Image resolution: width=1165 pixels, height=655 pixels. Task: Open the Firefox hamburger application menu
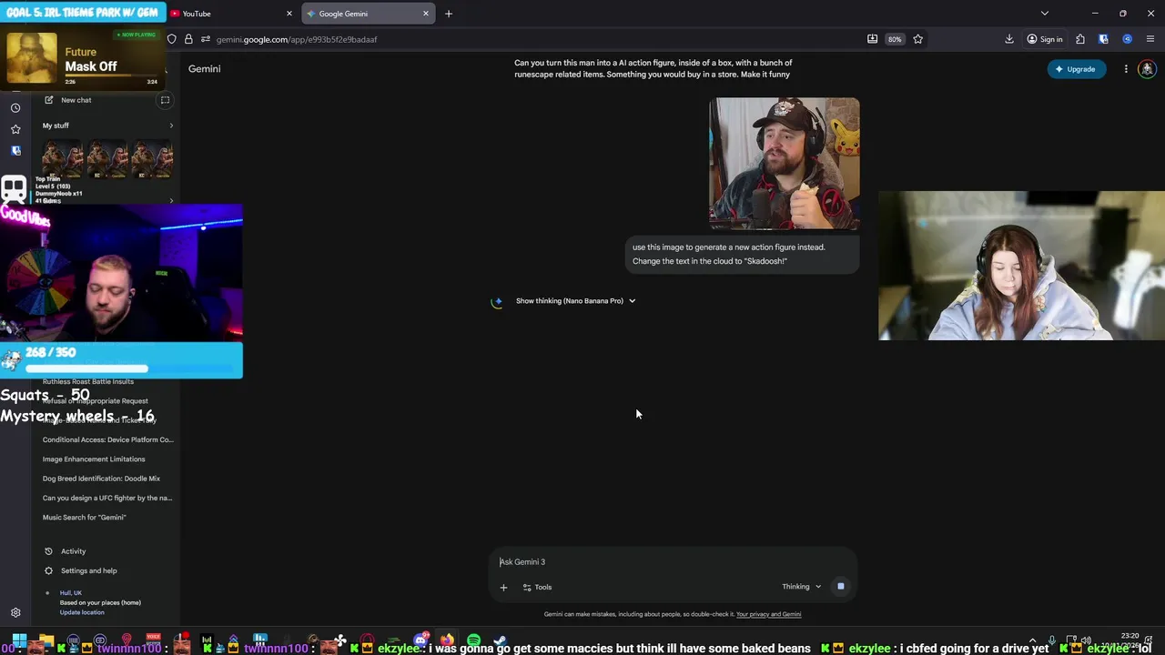click(x=1150, y=39)
